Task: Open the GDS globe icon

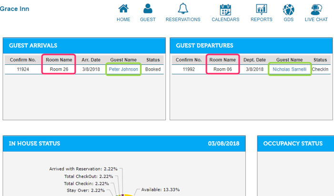Action: coord(288,10)
